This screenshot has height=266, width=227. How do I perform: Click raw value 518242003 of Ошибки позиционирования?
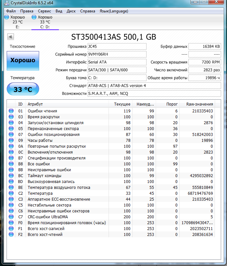tap(202, 135)
